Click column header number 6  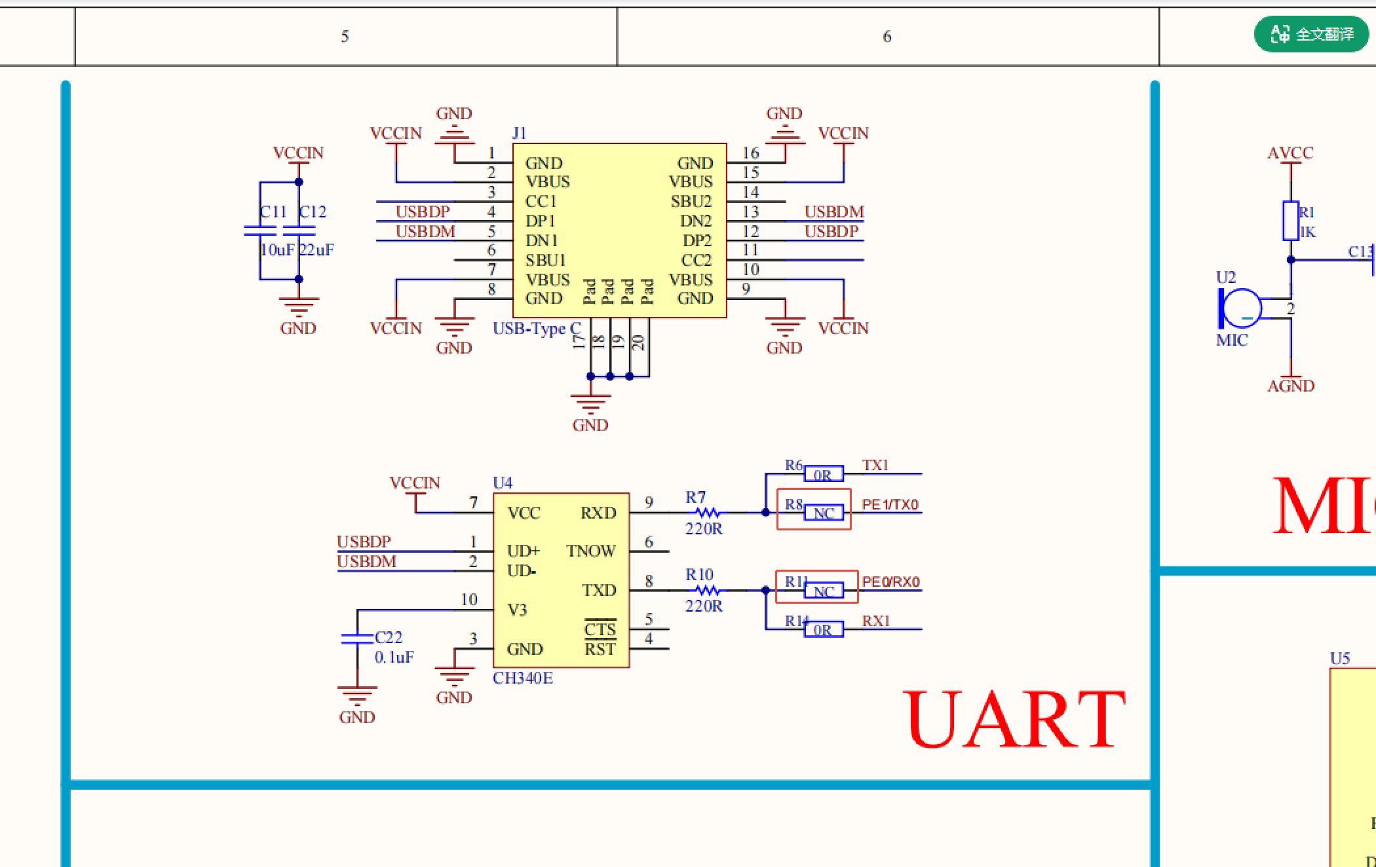[887, 37]
